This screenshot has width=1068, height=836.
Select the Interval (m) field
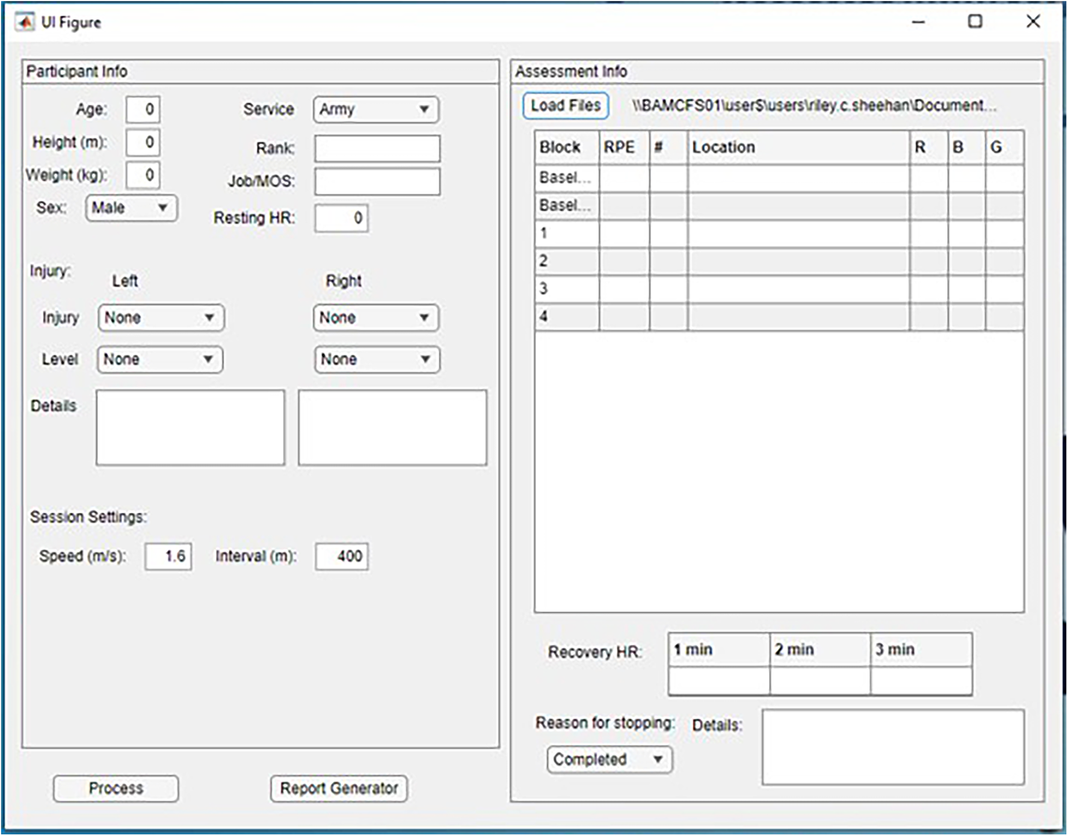tap(342, 556)
